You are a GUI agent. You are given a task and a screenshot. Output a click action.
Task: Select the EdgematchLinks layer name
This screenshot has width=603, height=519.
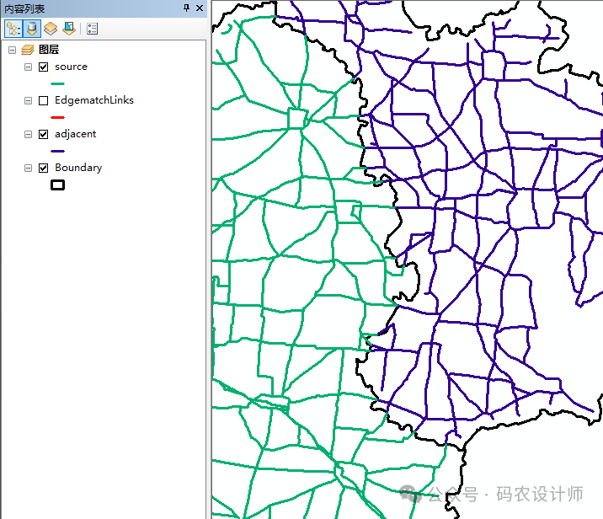pos(94,100)
